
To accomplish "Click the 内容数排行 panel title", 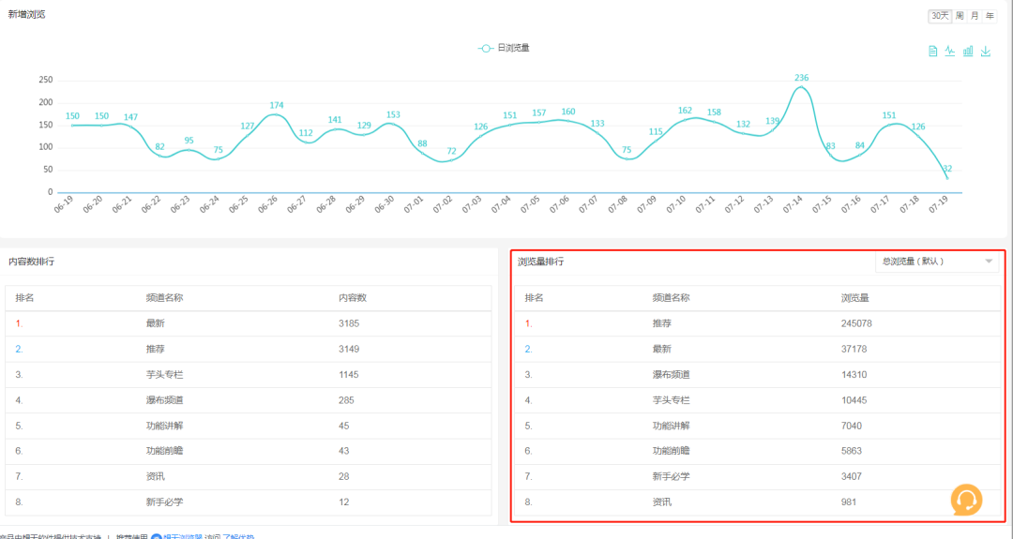I will coord(31,262).
